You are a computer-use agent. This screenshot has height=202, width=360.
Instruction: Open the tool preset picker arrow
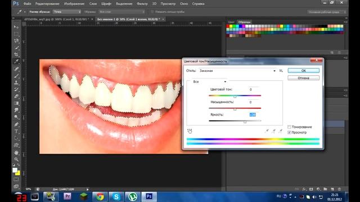coord(25,12)
